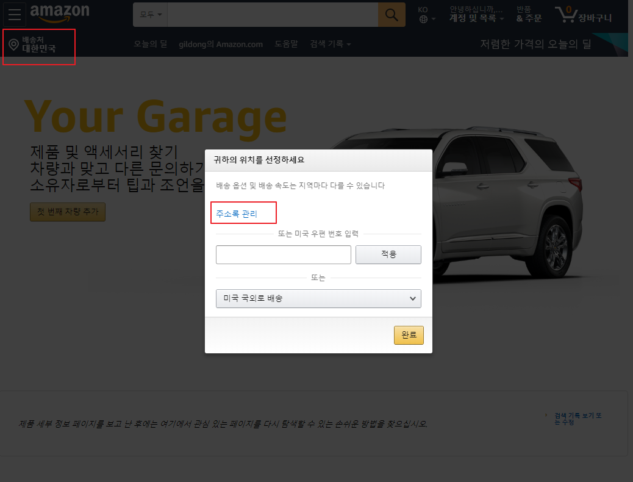Open 도움말 menu item
The height and width of the screenshot is (482, 633).
point(286,44)
